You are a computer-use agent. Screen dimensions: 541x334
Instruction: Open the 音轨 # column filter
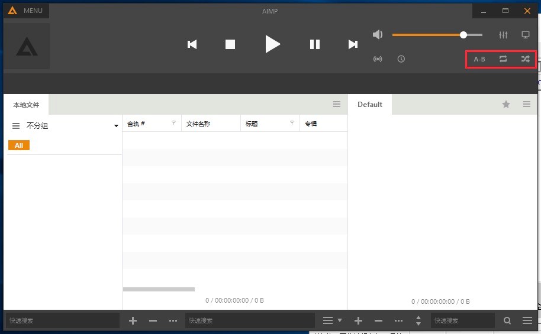173,124
